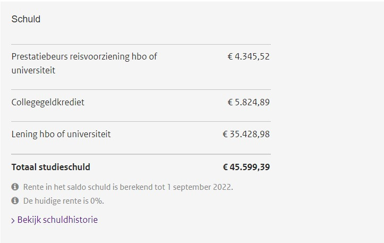Select the Collegegeldkrediet label

pyautogui.click(x=48, y=102)
